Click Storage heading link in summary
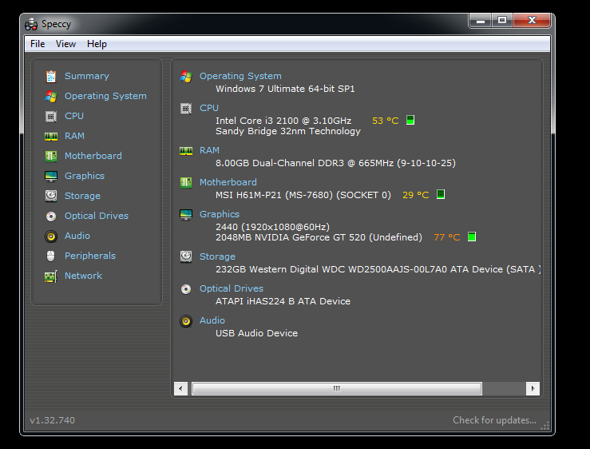 [217, 256]
